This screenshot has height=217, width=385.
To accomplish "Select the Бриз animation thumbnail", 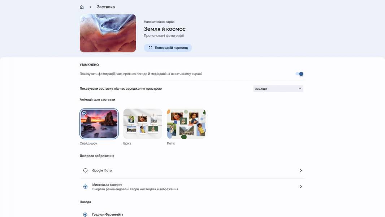I will [x=143, y=124].
